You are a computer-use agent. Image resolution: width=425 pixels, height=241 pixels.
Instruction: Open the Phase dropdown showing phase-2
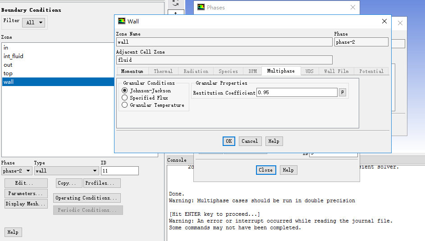coord(17,171)
